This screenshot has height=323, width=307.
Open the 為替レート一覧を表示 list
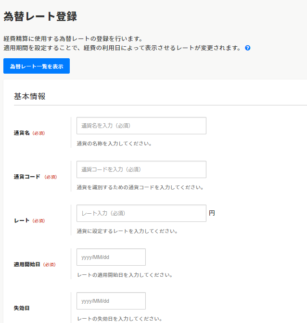pyautogui.click(x=37, y=66)
